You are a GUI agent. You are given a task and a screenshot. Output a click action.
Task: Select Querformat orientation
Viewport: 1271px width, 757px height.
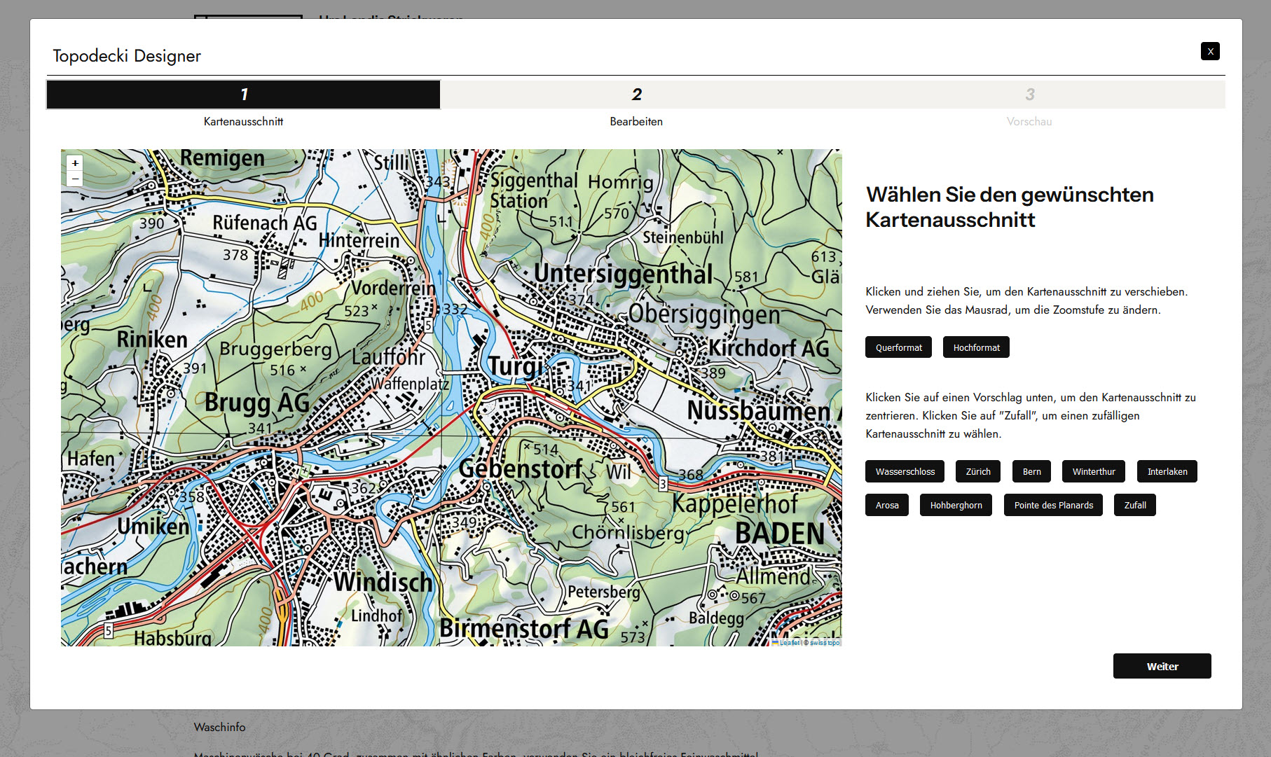[x=898, y=347]
